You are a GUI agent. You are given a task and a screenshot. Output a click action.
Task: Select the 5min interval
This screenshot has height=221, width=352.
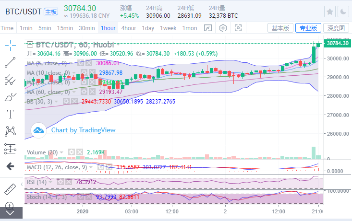click(45, 28)
